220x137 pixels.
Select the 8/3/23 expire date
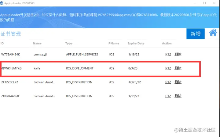(x=133, y=68)
